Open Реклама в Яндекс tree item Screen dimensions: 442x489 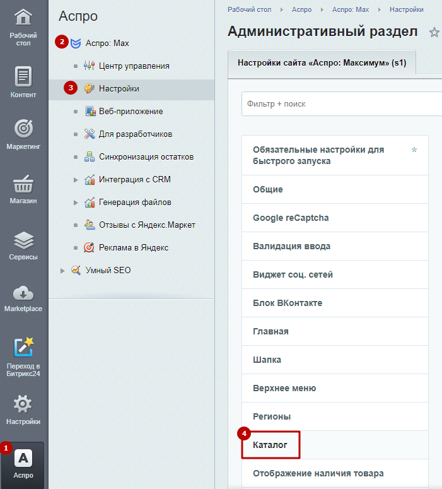click(x=134, y=248)
